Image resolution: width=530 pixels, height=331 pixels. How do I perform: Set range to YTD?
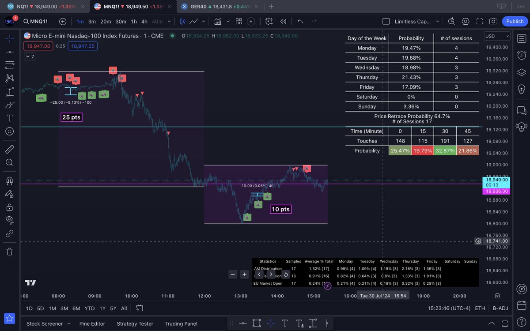pyautogui.click(x=90, y=308)
